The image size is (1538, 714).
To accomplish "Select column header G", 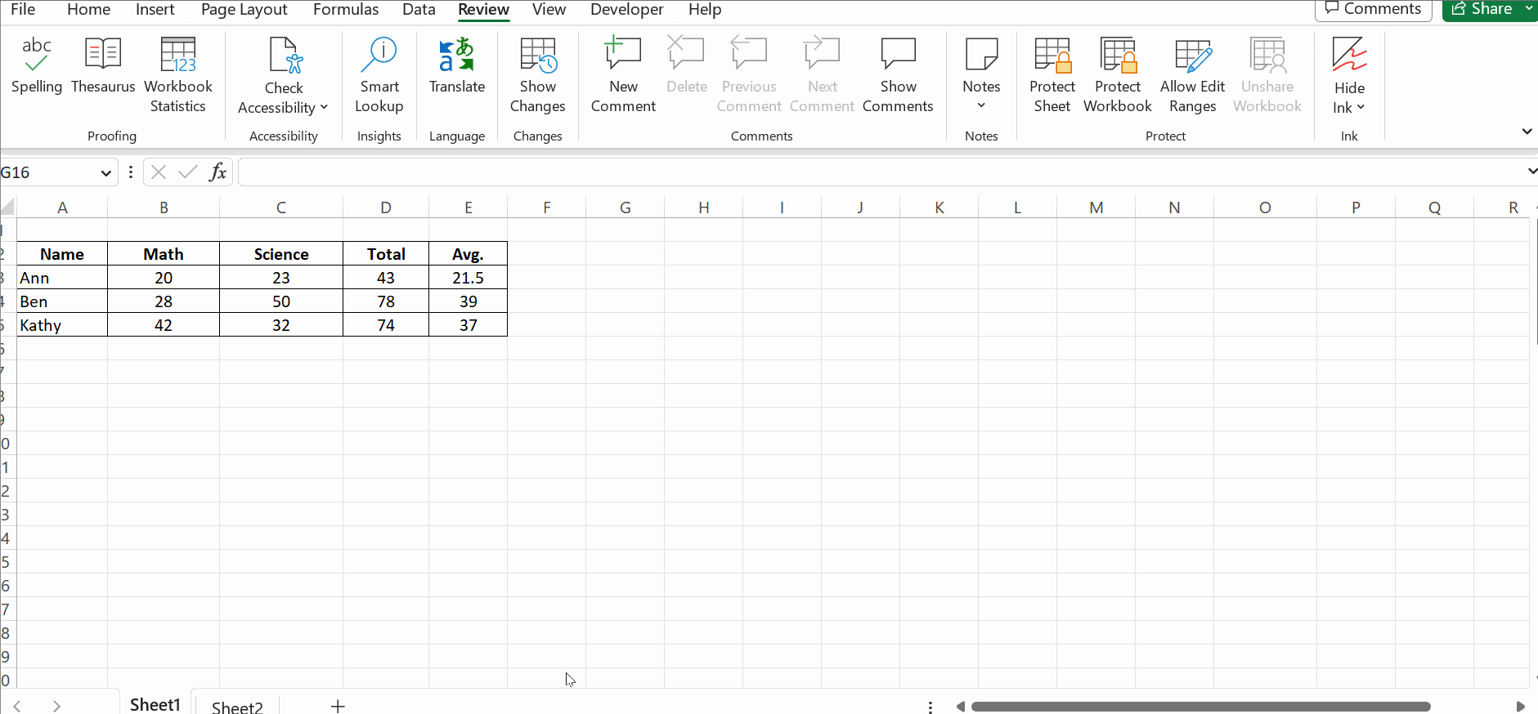I will coord(626,208).
